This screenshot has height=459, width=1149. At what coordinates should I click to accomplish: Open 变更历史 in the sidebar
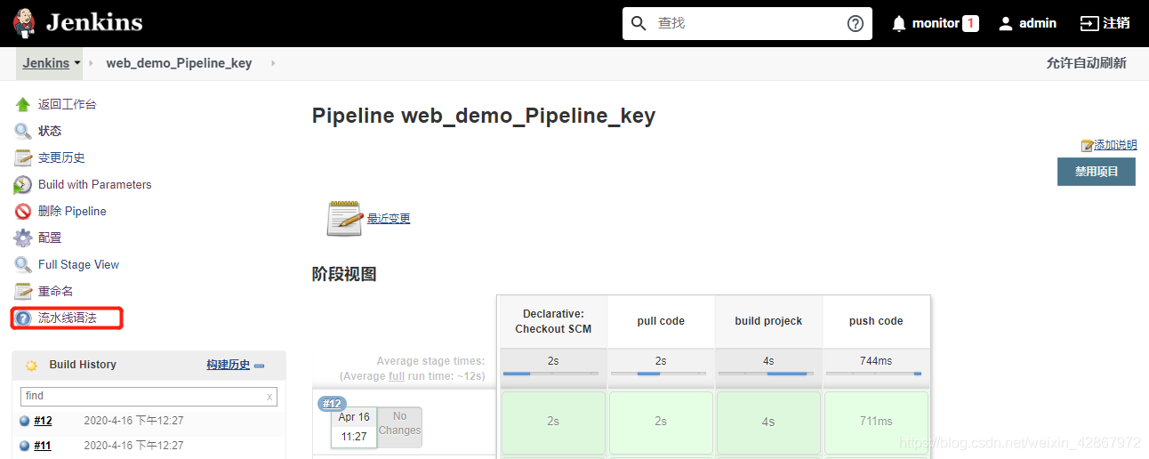(x=61, y=157)
